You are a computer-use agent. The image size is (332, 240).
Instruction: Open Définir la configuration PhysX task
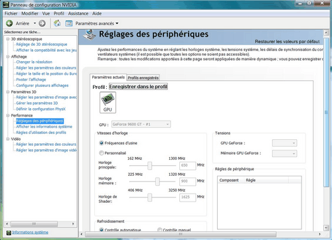point(41,109)
